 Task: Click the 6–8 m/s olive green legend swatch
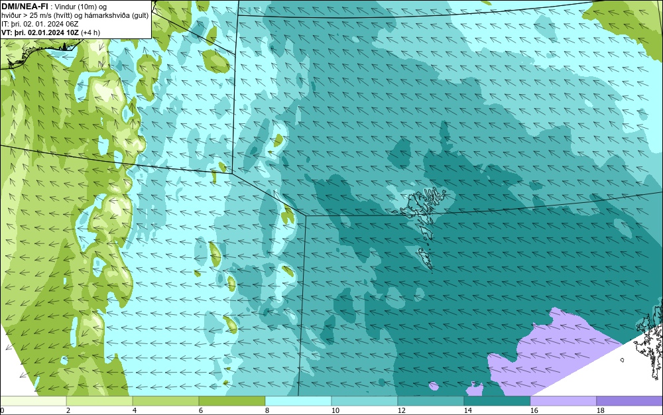pyautogui.click(x=231, y=401)
